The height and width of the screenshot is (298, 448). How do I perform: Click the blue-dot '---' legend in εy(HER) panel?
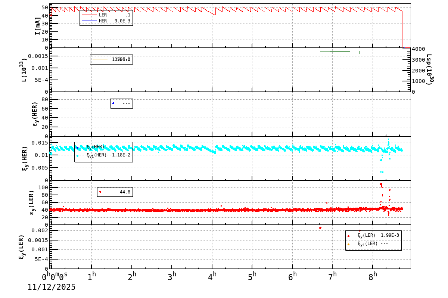coord(121,103)
